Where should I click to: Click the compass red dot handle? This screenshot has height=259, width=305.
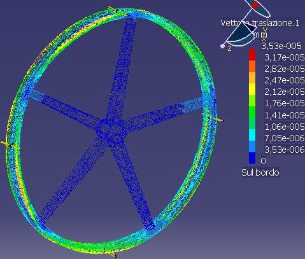point(255,5)
